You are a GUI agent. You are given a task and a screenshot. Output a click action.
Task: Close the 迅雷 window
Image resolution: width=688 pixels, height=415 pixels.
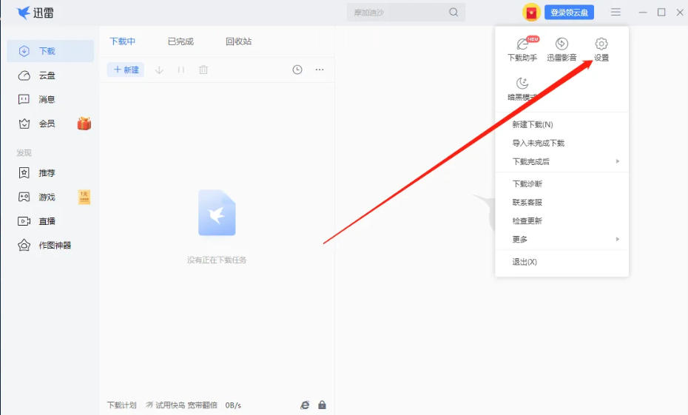click(x=680, y=13)
